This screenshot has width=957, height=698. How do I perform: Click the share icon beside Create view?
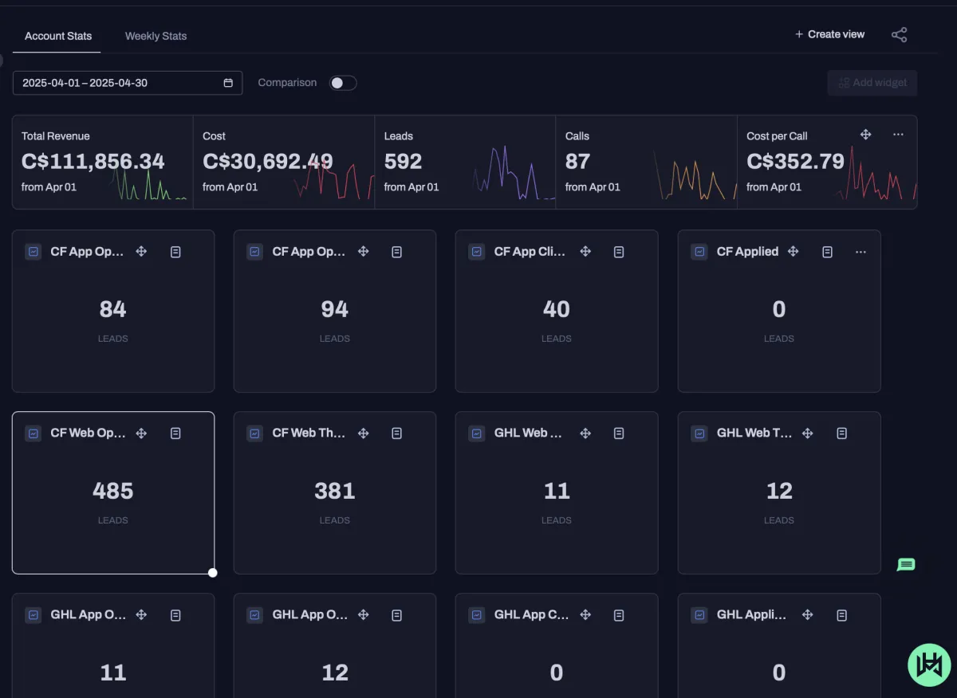click(899, 35)
